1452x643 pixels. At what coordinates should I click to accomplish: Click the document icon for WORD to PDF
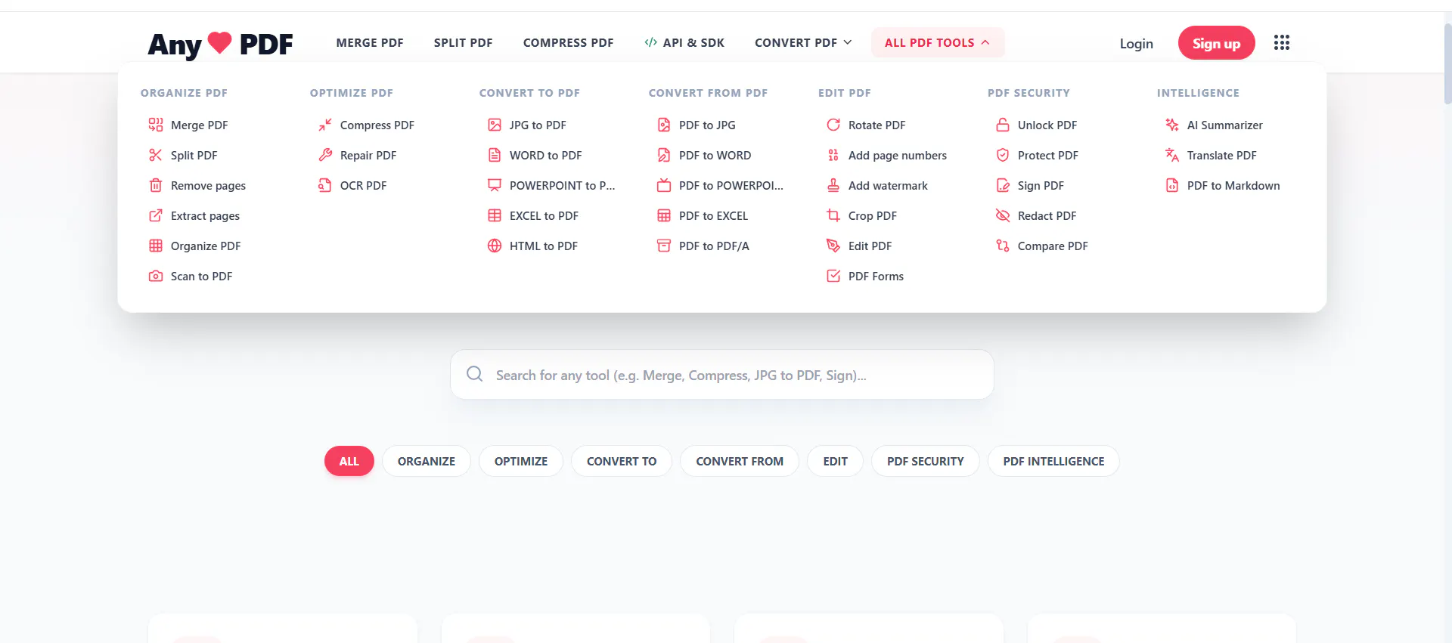point(495,155)
